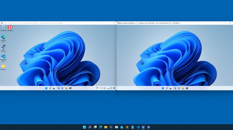Open File Explorer in right remote taskbar
This screenshot has width=233, height=130.
coord(183,88)
